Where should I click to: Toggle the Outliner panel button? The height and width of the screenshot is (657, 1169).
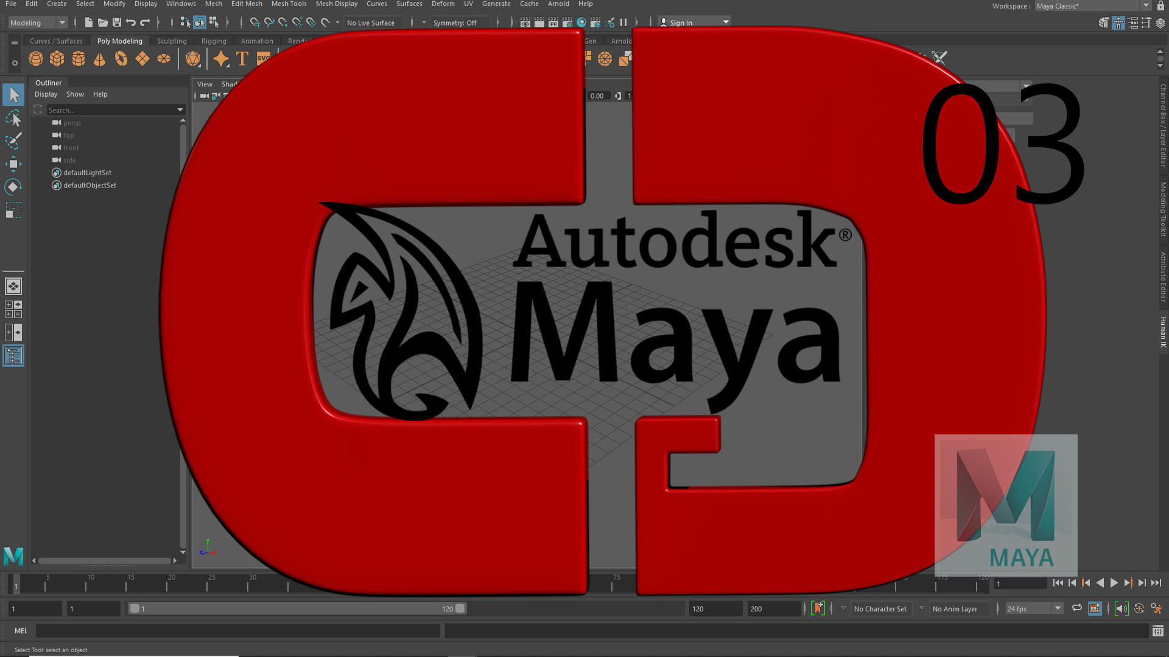tap(13, 355)
